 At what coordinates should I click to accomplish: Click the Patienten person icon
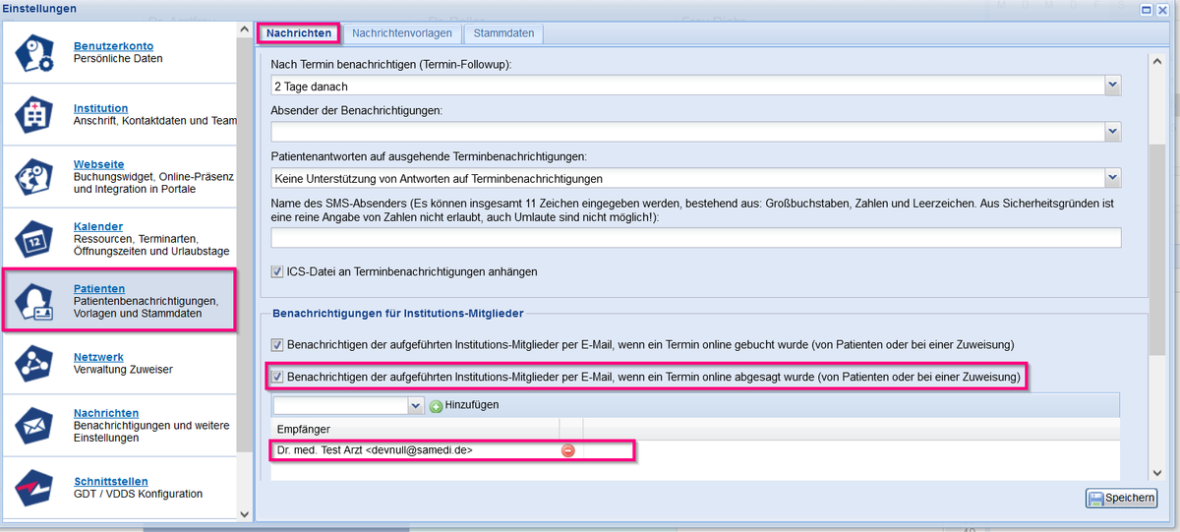point(35,301)
